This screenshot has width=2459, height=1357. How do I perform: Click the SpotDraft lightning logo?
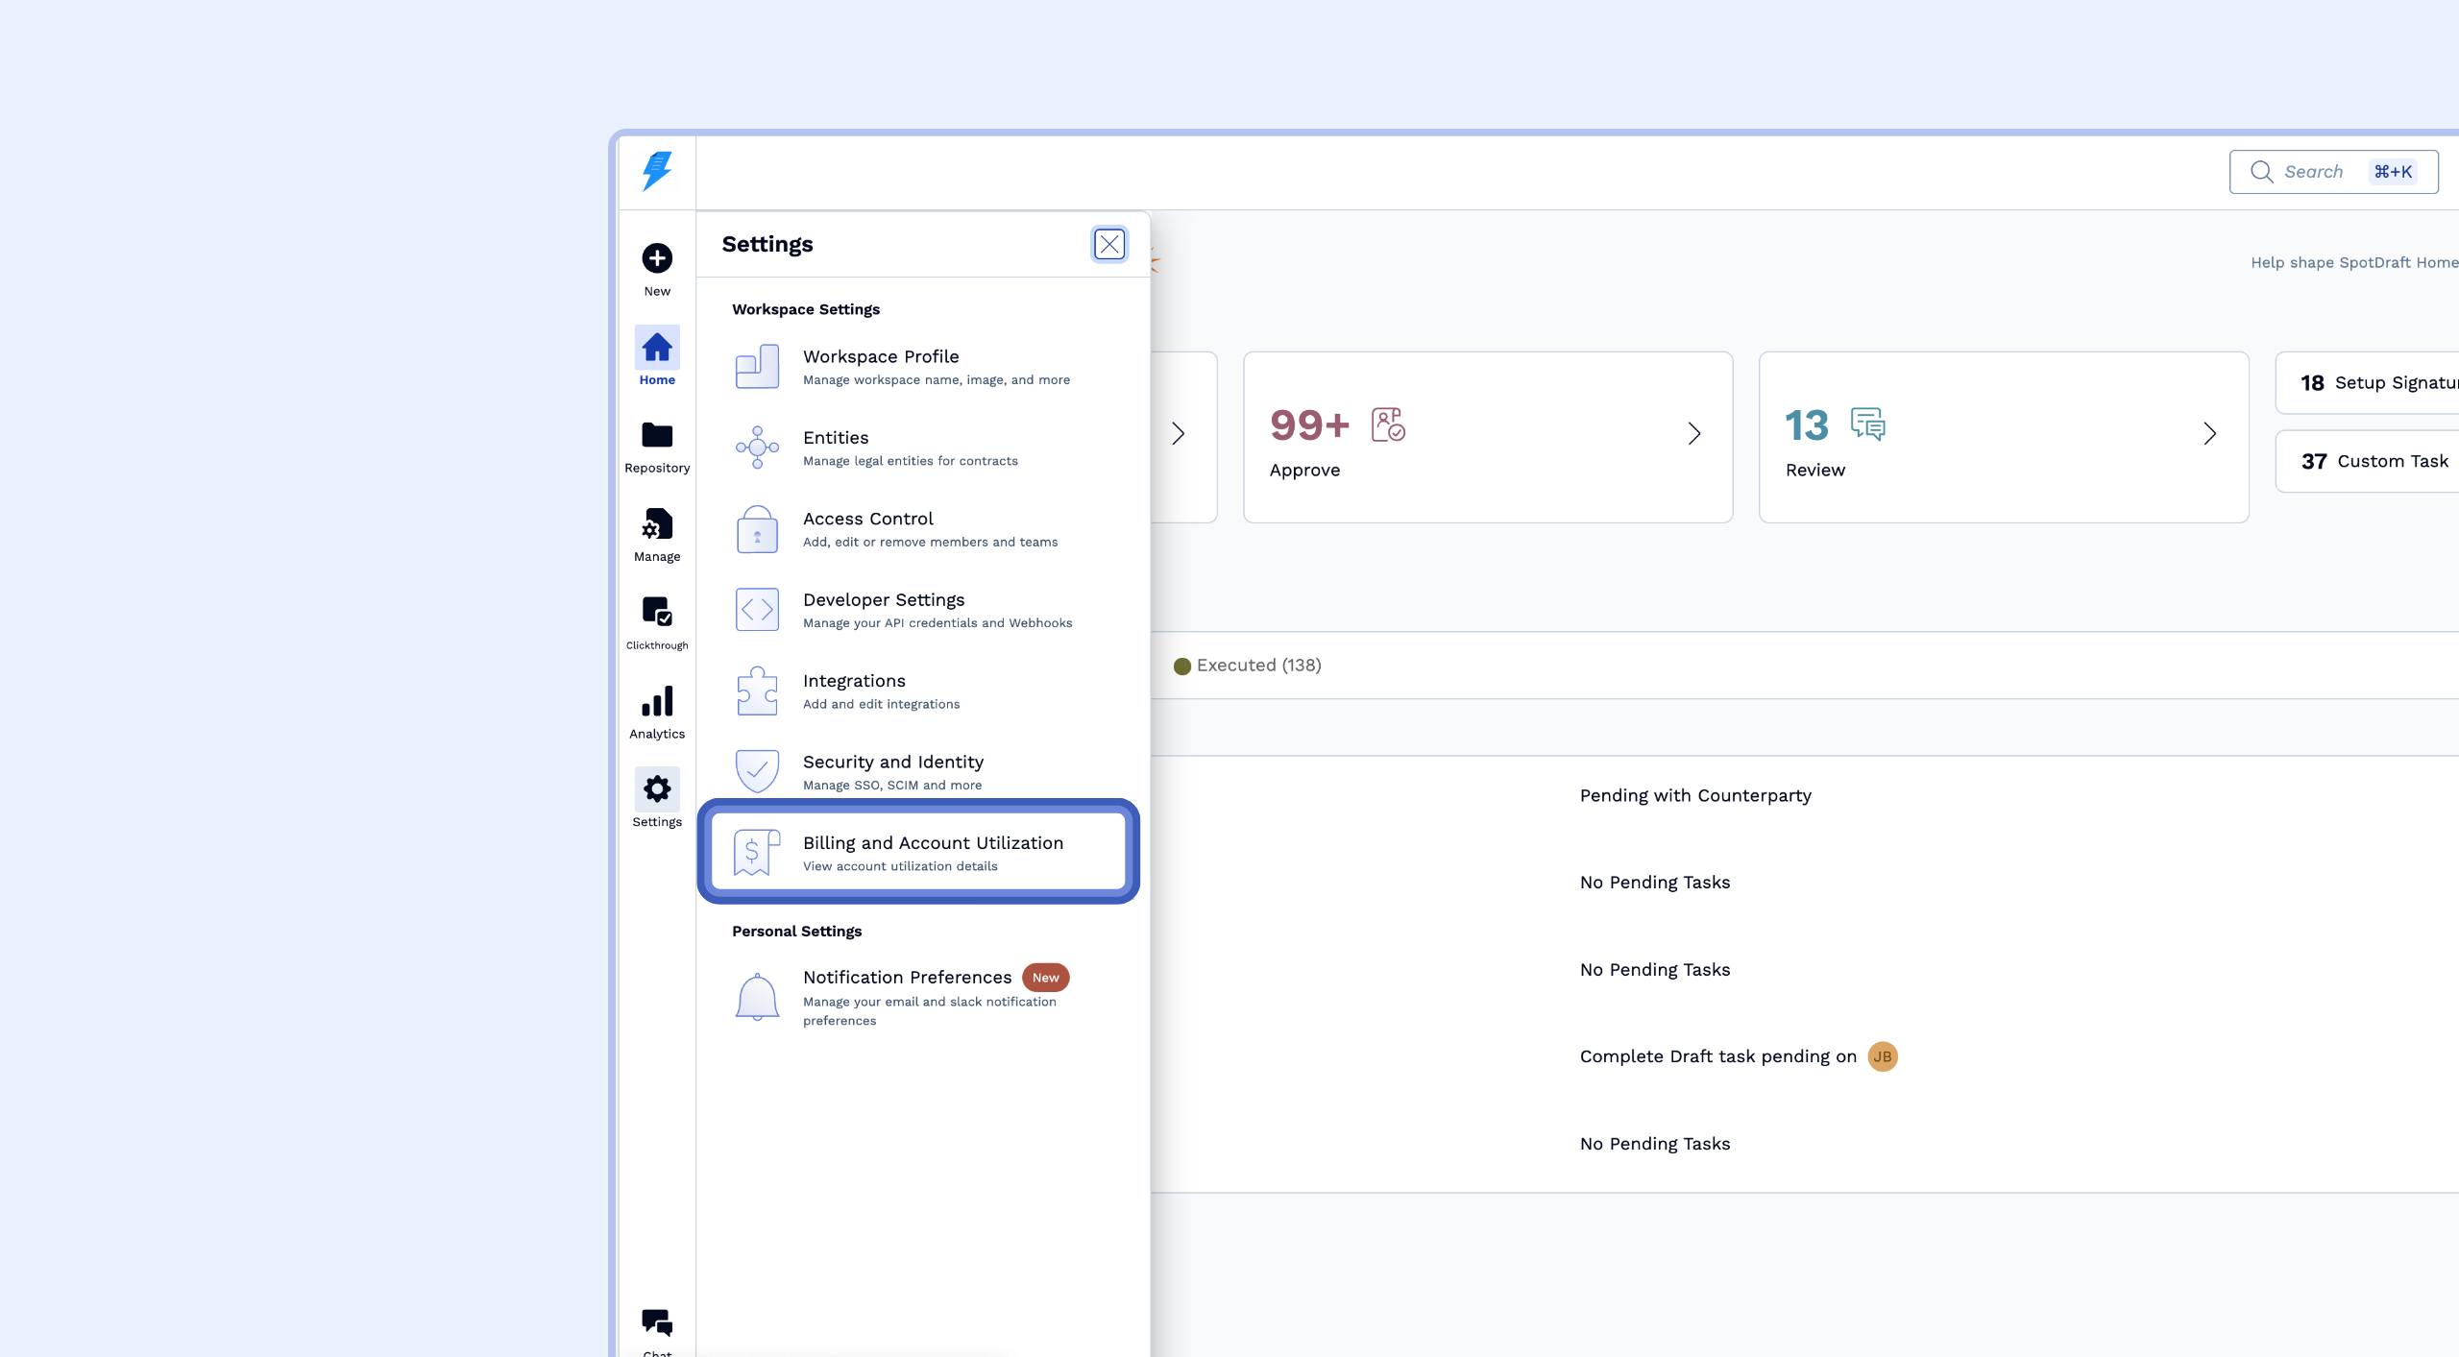pos(657,171)
